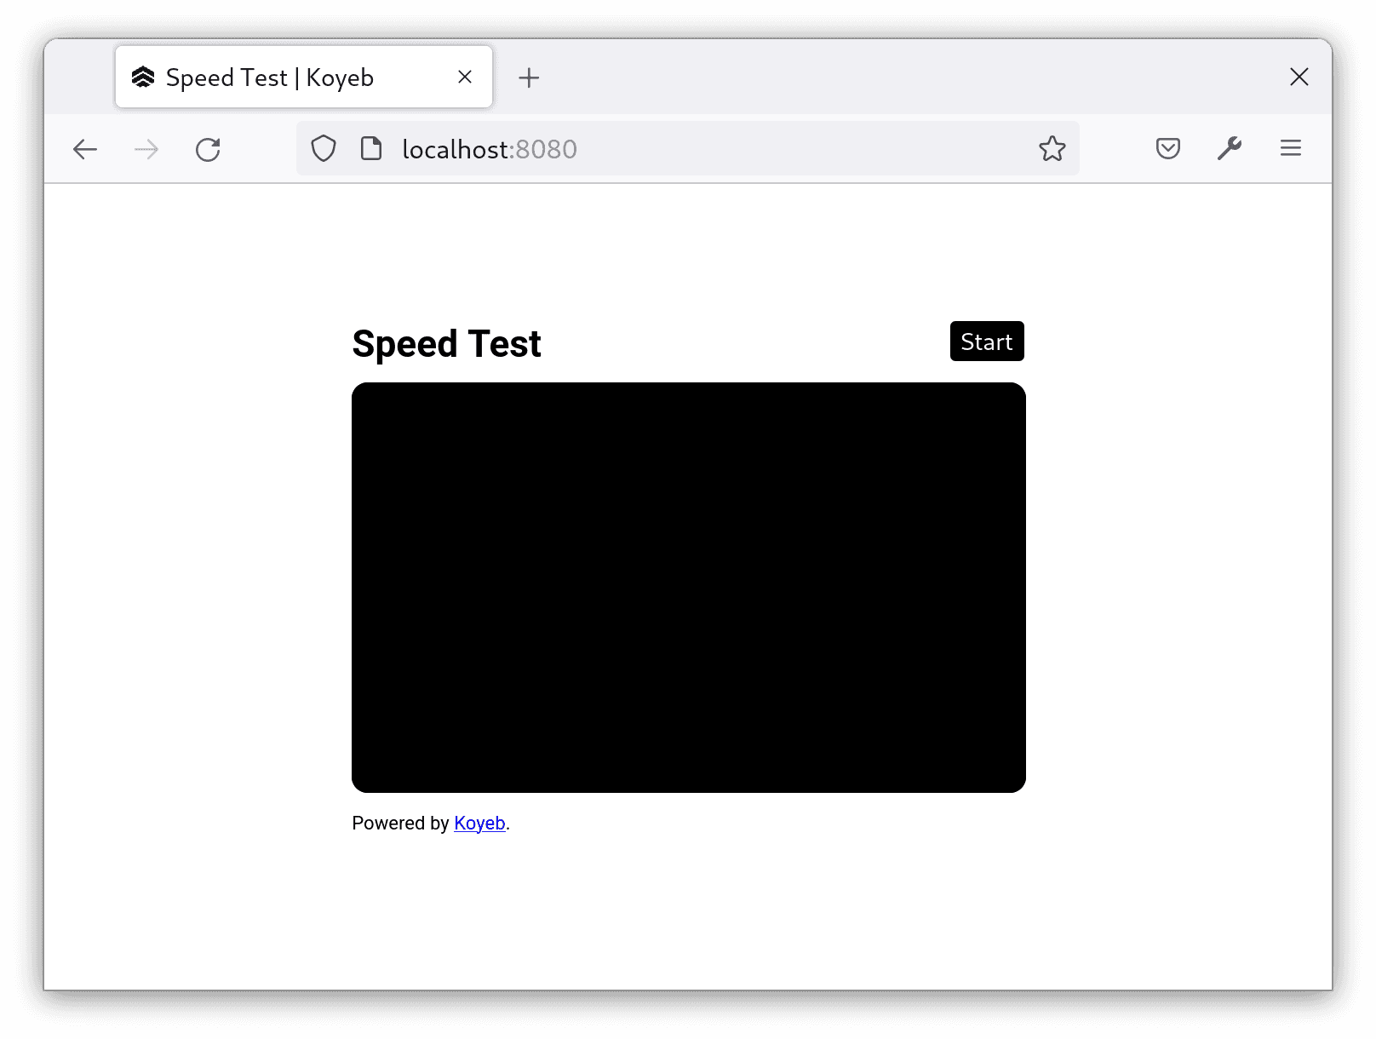Click the Koyeb favicon in the tab
The height and width of the screenshot is (1039, 1376).
coord(143,77)
